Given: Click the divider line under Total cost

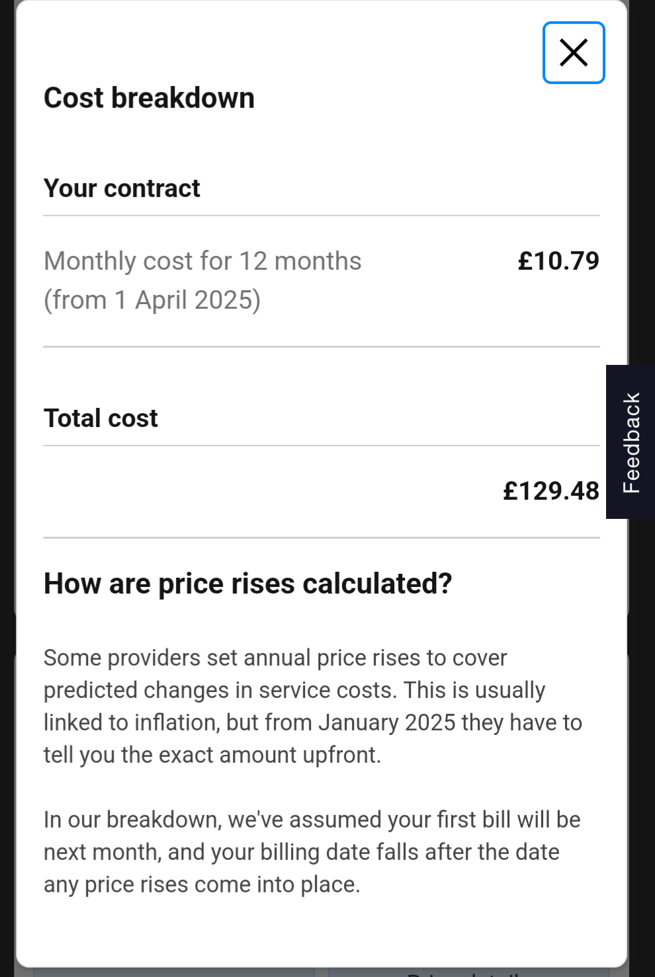Looking at the screenshot, I should click(322, 446).
